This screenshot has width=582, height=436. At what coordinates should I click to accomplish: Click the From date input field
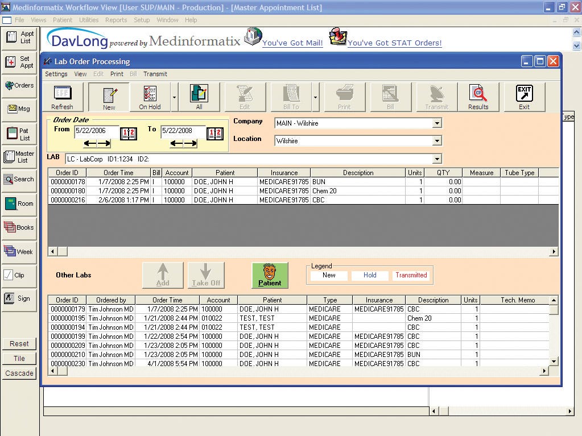pyautogui.click(x=97, y=131)
